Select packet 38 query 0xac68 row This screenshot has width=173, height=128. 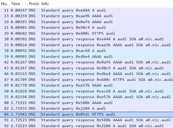(86, 51)
